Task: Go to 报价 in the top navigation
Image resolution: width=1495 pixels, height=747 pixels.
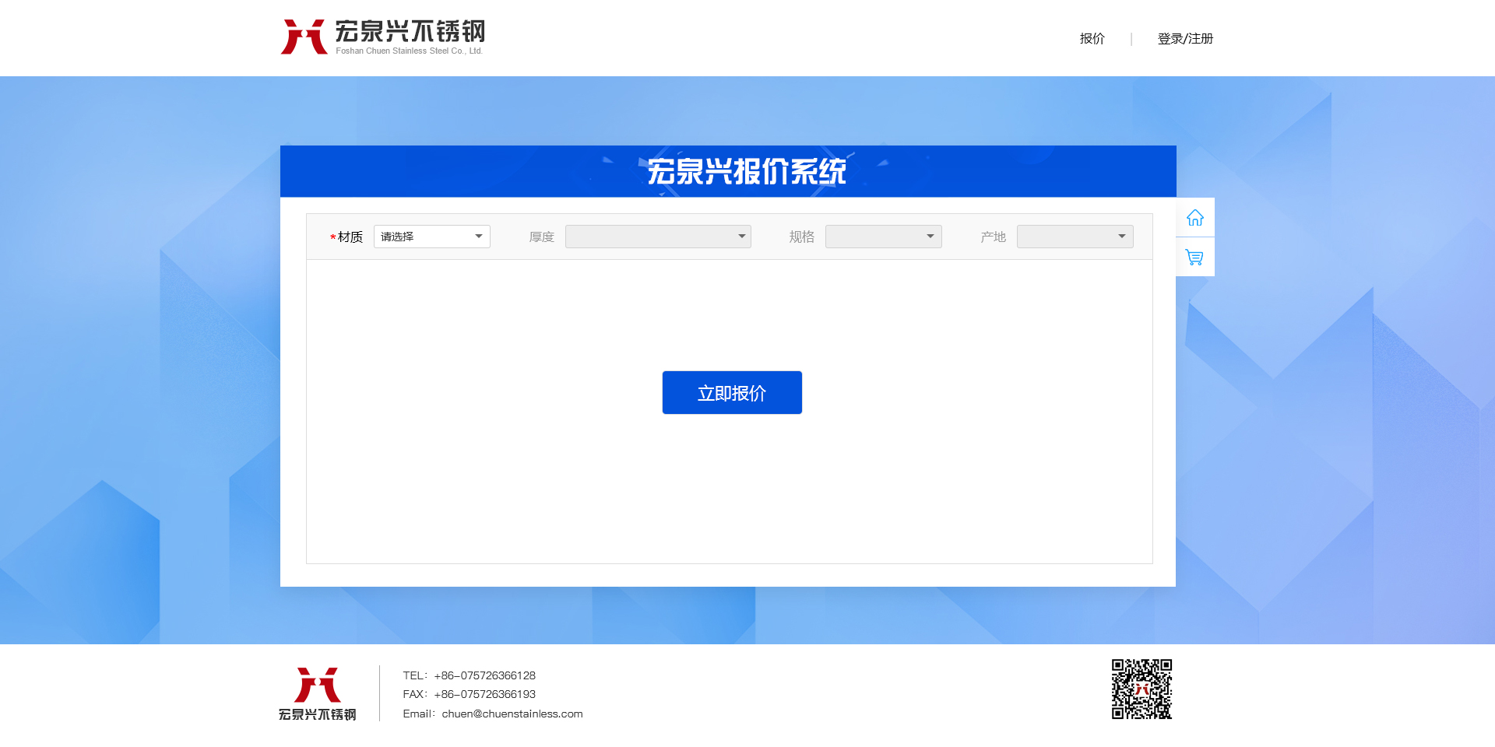Action: click(x=1092, y=39)
